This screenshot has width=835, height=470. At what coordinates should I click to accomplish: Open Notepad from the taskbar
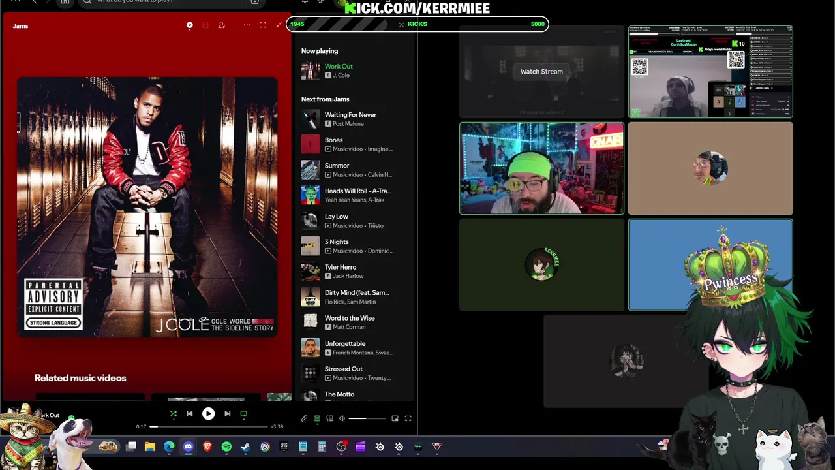click(x=303, y=446)
